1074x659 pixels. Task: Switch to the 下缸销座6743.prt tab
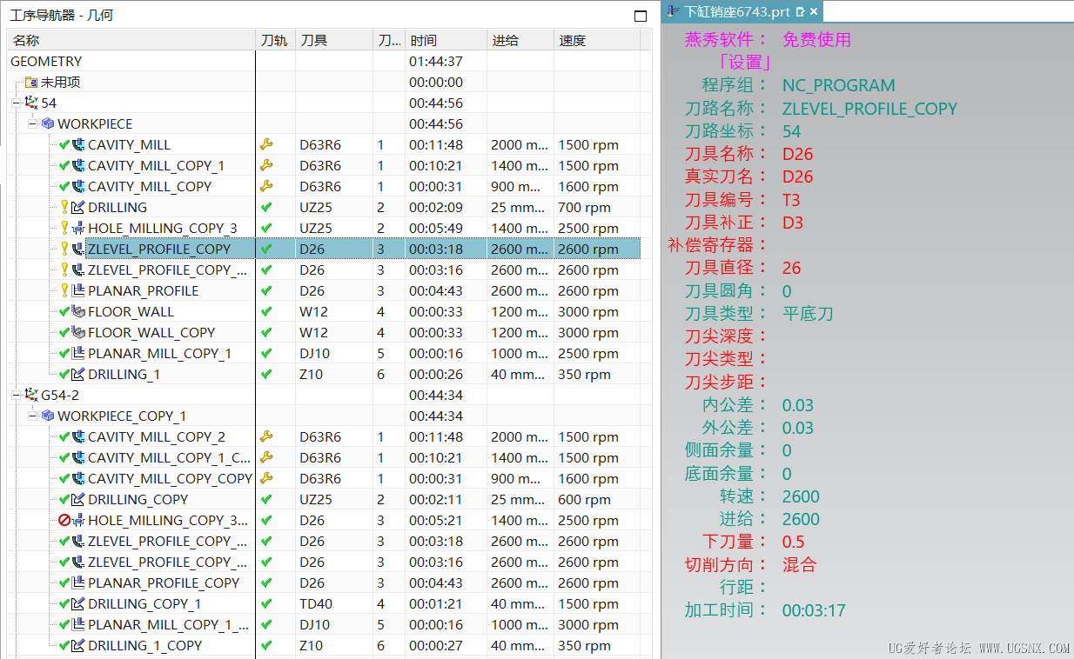(x=736, y=11)
